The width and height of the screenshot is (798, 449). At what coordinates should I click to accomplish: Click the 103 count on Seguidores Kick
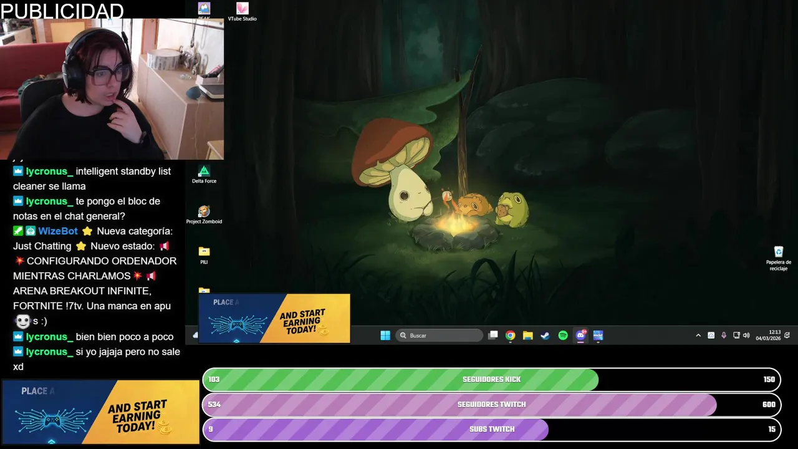(214, 379)
